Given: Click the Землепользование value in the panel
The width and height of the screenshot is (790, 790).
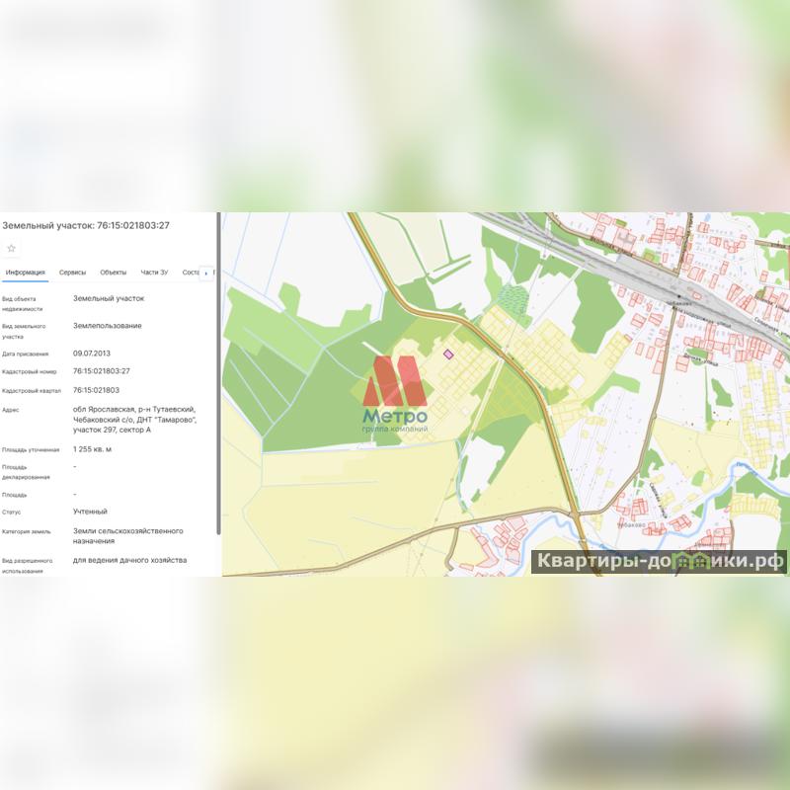Looking at the screenshot, I should (107, 325).
